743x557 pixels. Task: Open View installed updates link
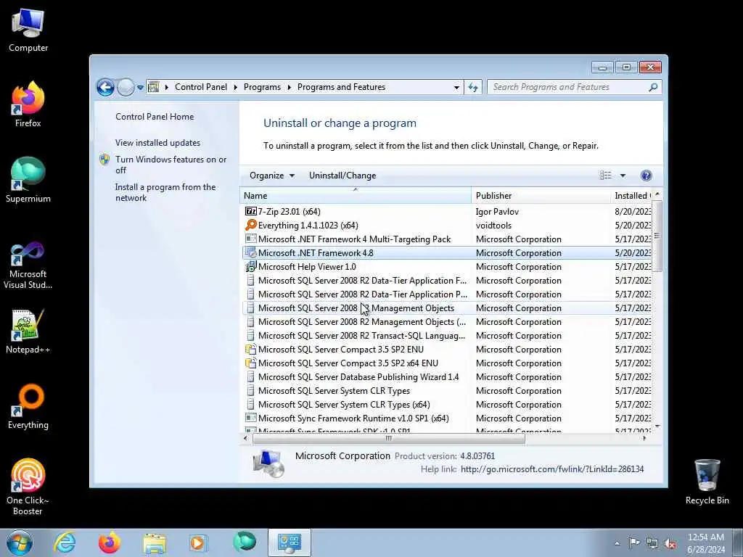click(157, 143)
